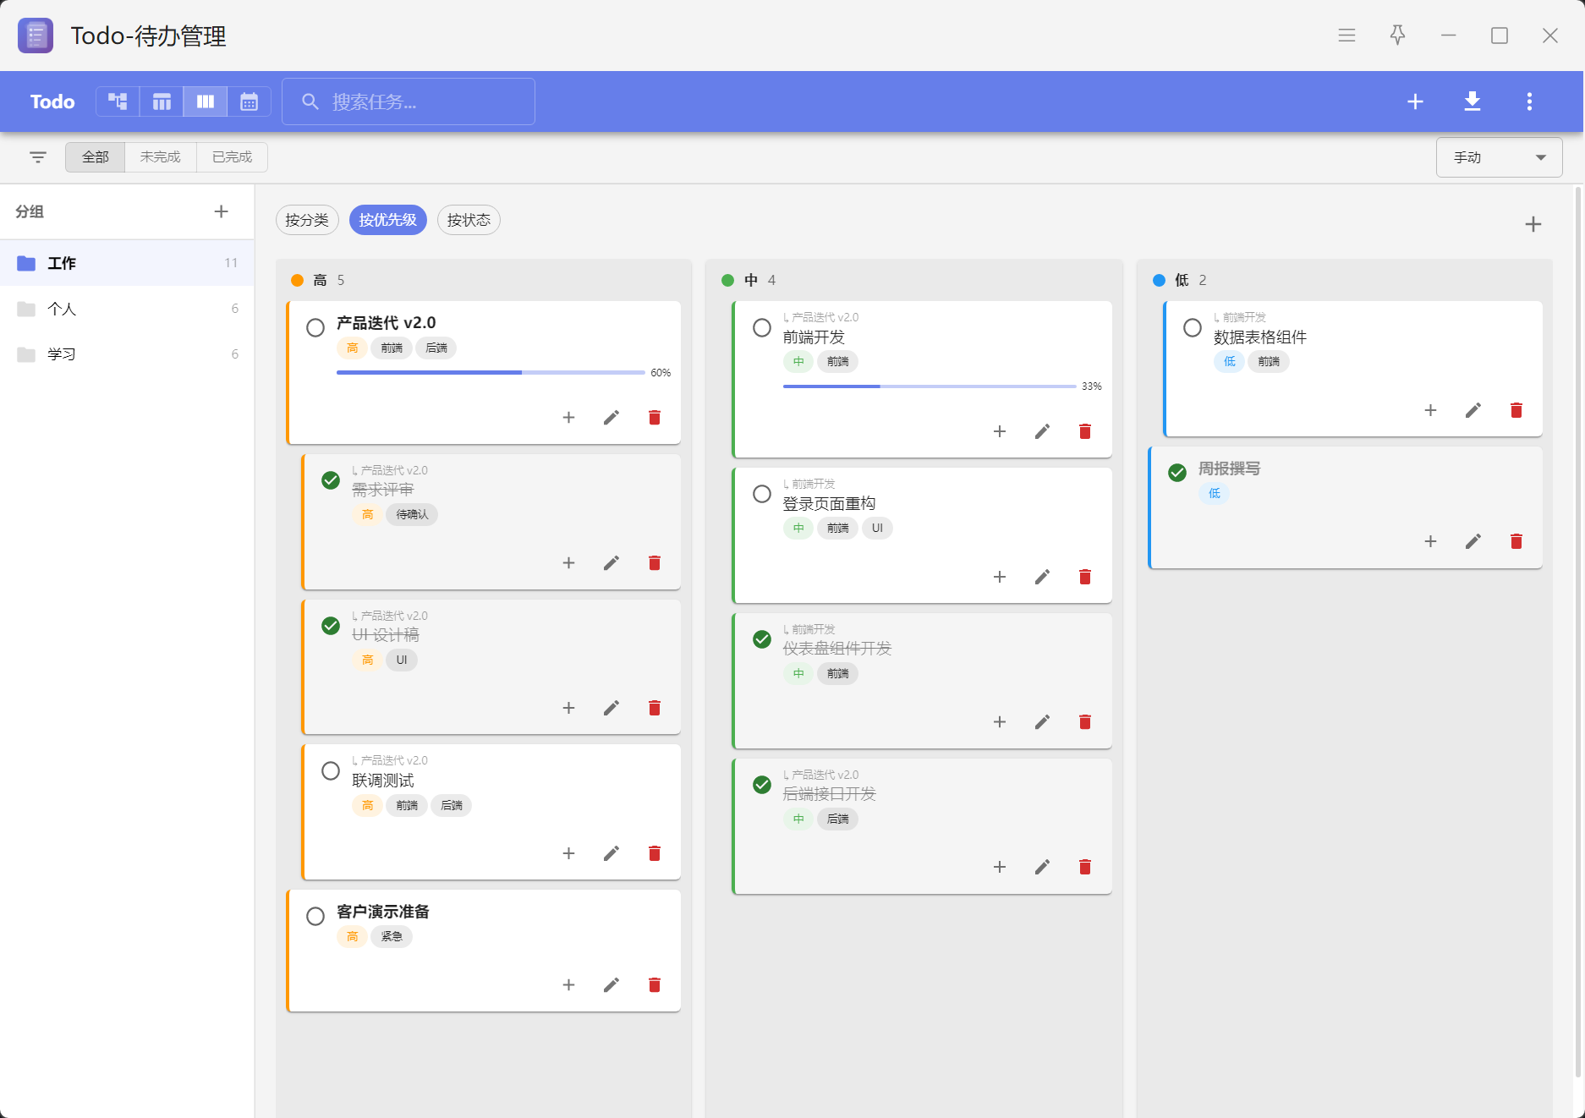Click the 低 column header label
Viewport: 1585px width, 1118px height.
pos(1182,280)
